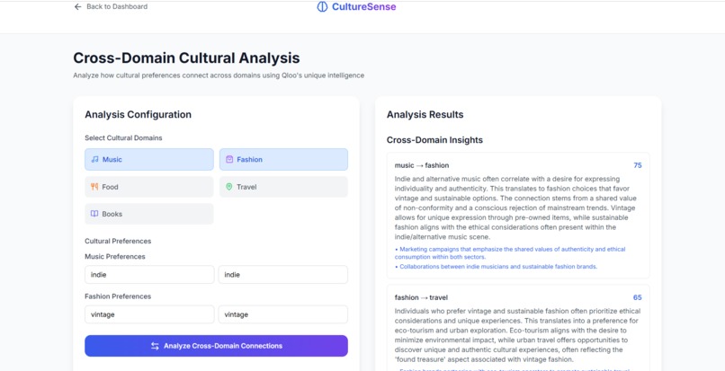This screenshot has height=371, width=725.
Task: Click the score 75 on music fashion card
Action: click(x=638, y=165)
